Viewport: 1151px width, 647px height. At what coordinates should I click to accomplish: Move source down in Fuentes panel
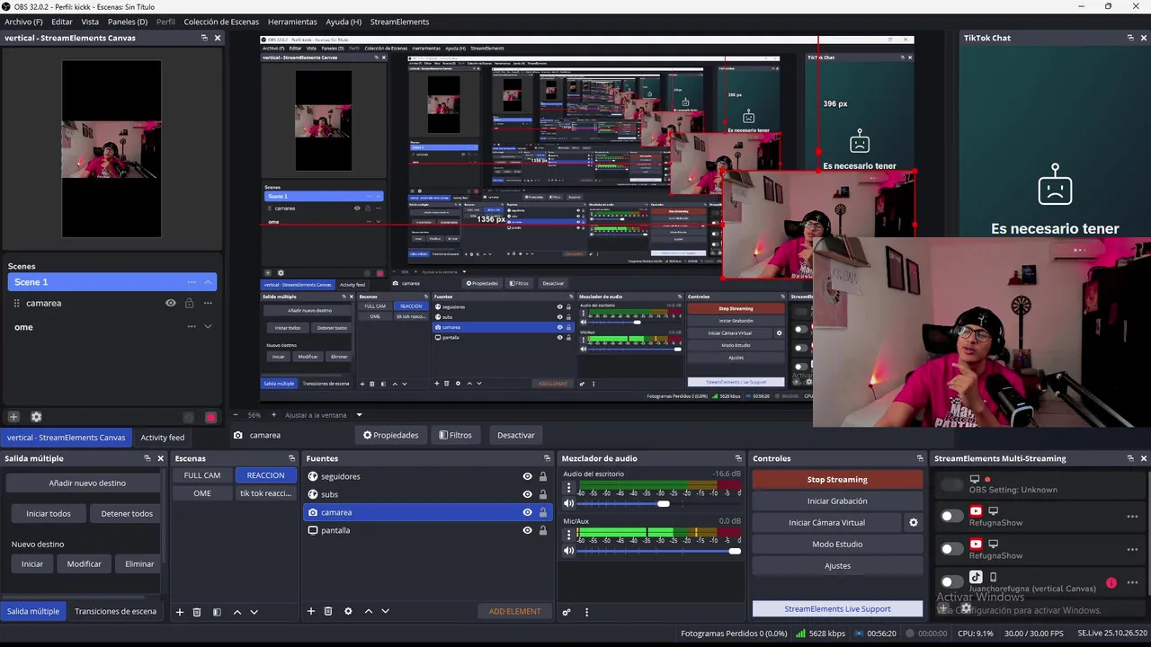pos(385,611)
